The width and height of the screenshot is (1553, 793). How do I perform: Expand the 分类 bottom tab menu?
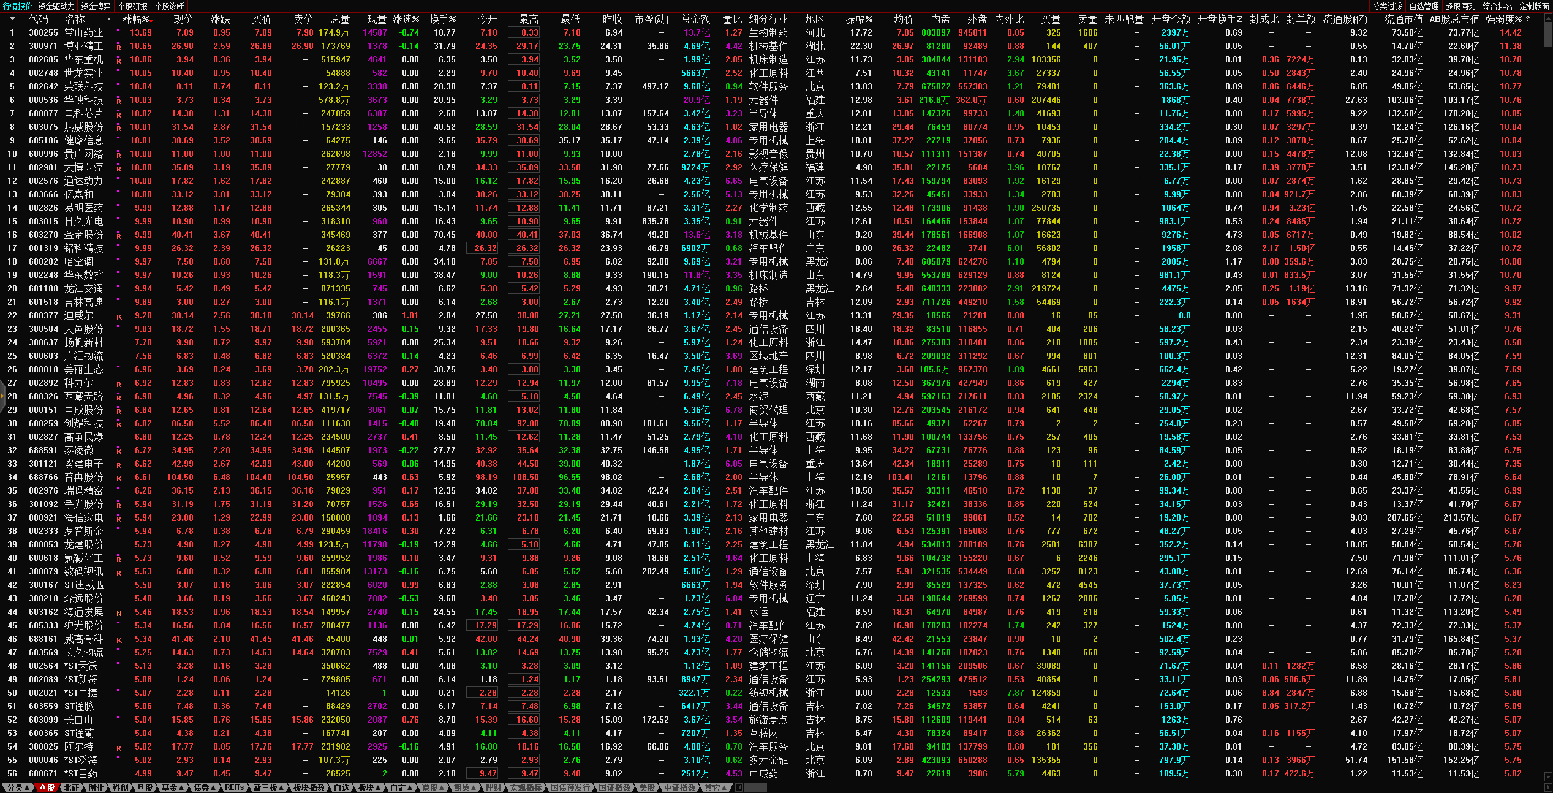click(x=17, y=787)
